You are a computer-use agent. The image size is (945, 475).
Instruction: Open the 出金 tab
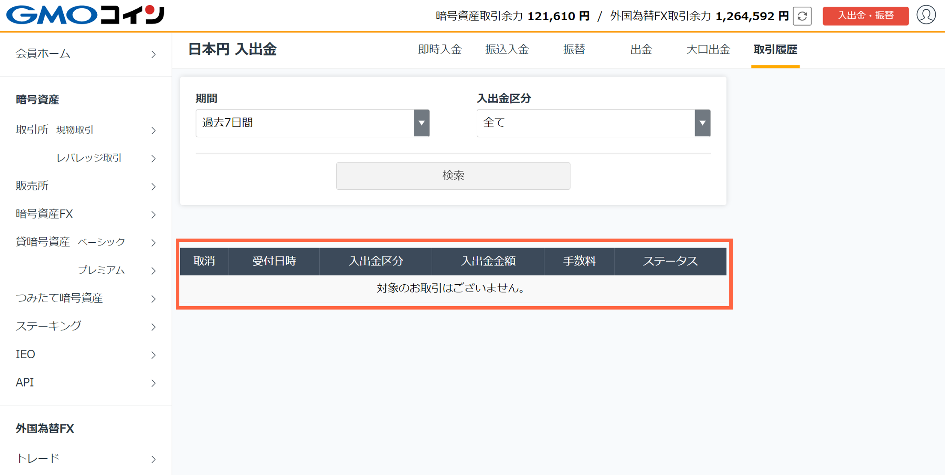tap(641, 50)
